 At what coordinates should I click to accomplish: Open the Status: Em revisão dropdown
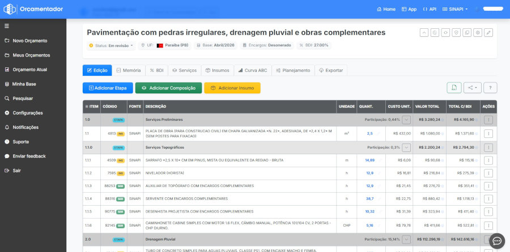tap(111, 45)
